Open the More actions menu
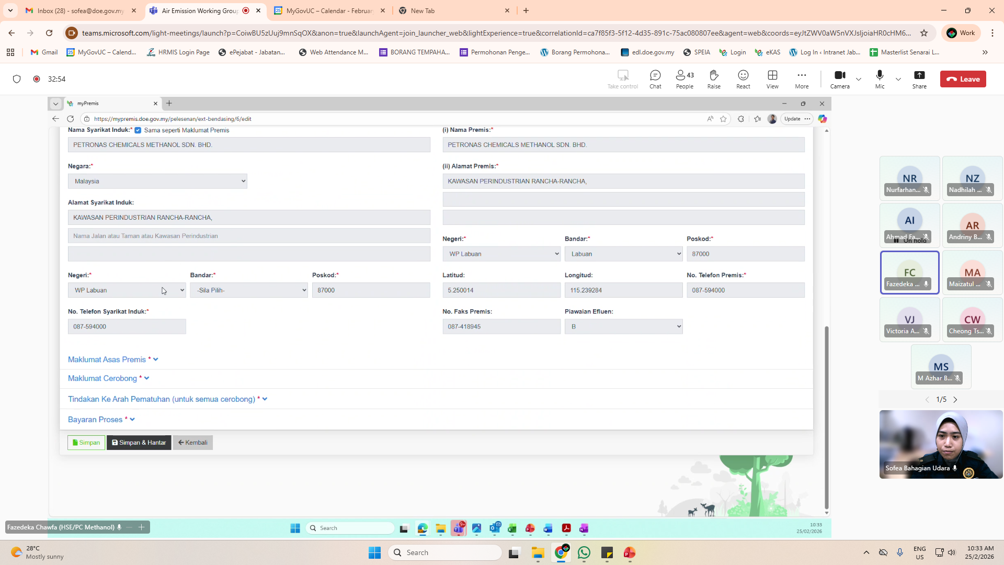The width and height of the screenshot is (1004, 565). [802, 79]
